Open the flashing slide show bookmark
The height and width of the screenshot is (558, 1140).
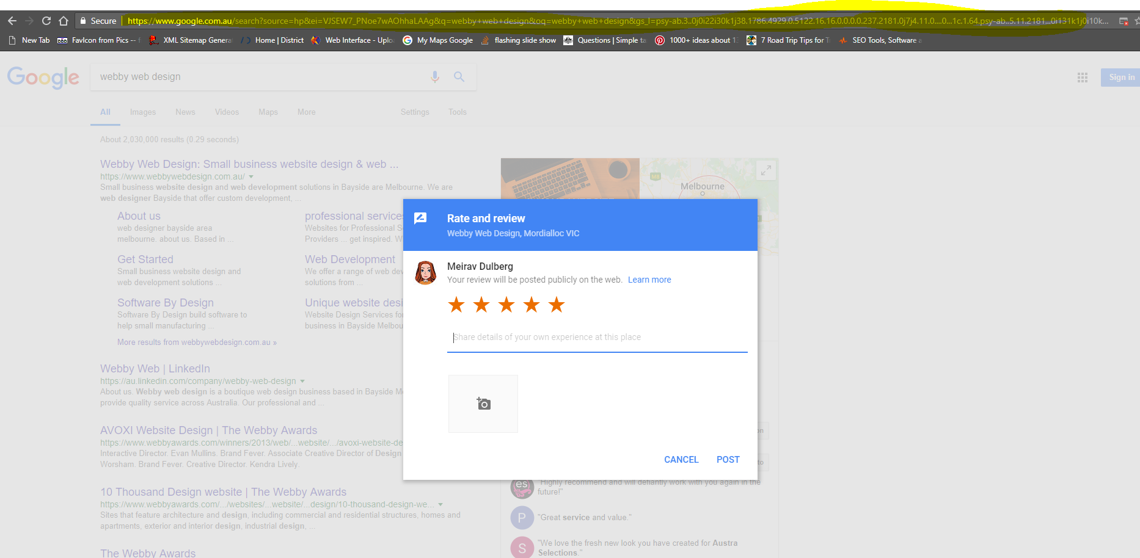pyautogui.click(x=518, y=40)
